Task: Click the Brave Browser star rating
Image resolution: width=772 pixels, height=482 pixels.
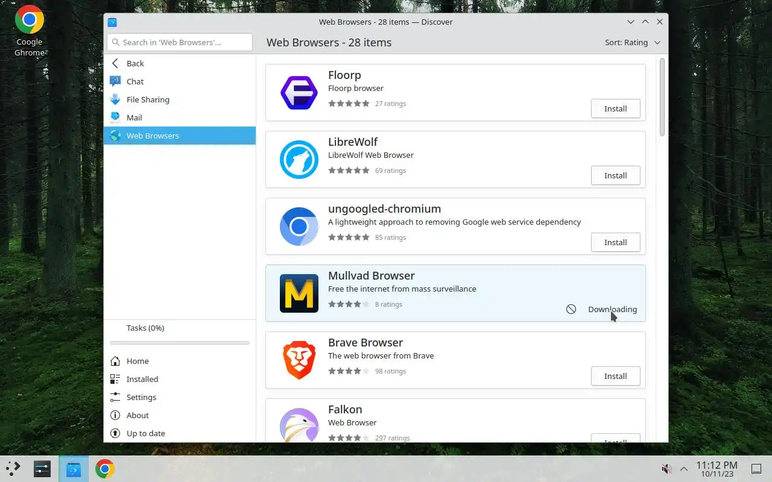Action: pyautogui.click(x=349, y=371)
